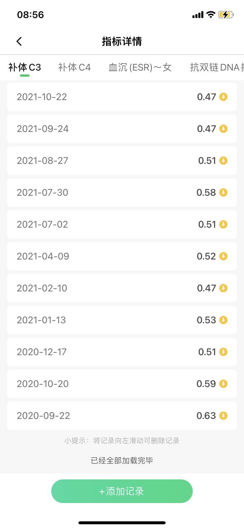Tap the back arrow icon
This screenshot has height=529, width=244.
(x=19, y=41)
